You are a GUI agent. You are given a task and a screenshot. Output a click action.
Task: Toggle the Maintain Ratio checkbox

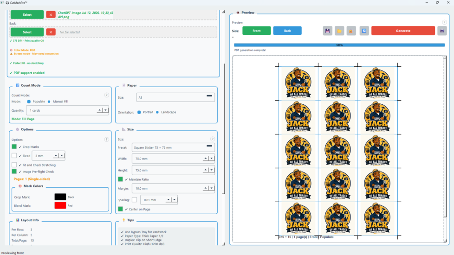pyautogui.click(x=120, y=179)
